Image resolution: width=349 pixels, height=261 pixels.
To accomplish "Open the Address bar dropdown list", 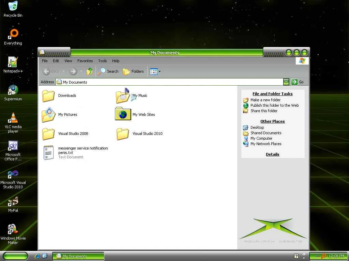I will pyautogui.click(x=286, y=82).
